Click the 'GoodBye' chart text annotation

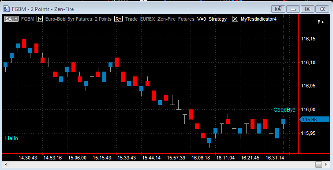pyautogui.click(x=284, y=110)
